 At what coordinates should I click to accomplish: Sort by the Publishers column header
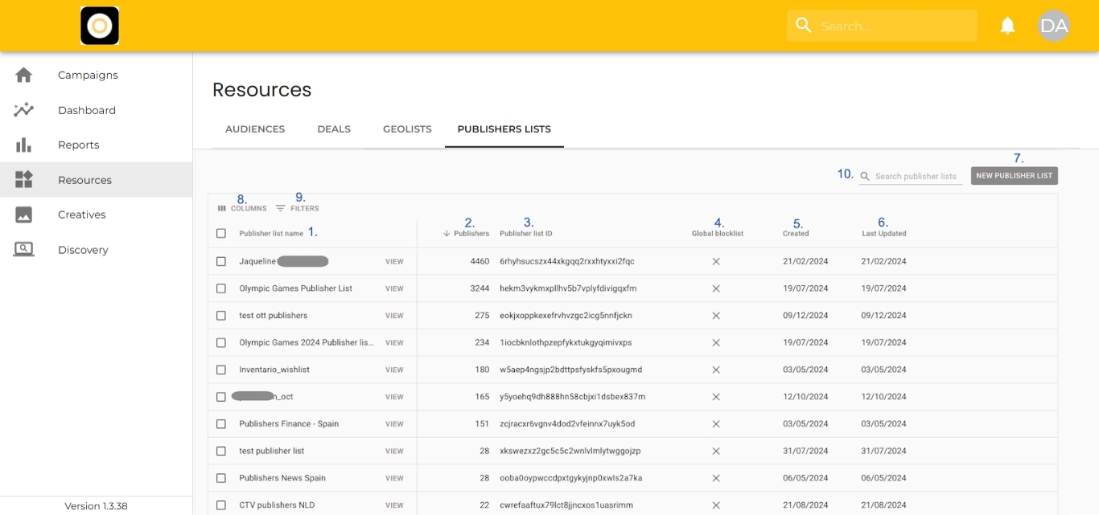pyautogui.click(x=471, y=234)
